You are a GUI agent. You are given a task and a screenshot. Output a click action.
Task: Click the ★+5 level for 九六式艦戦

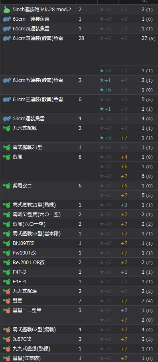[x=105, y=138]
